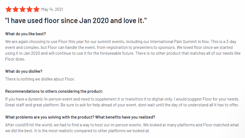The image size is (245, 138).
Task: Click the "What do you dislike?" heading
Action: (x=24, y=71)
